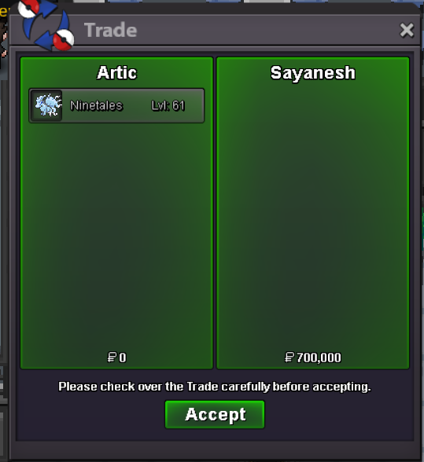
Task: Click the Artic player name header
Action: pyautogui.click(x=117, y=72)
